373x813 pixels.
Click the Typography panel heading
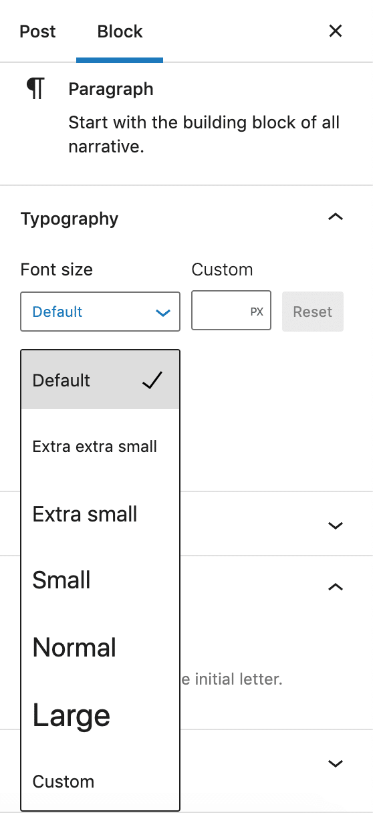pyautogui.click(x=70, y=219)
